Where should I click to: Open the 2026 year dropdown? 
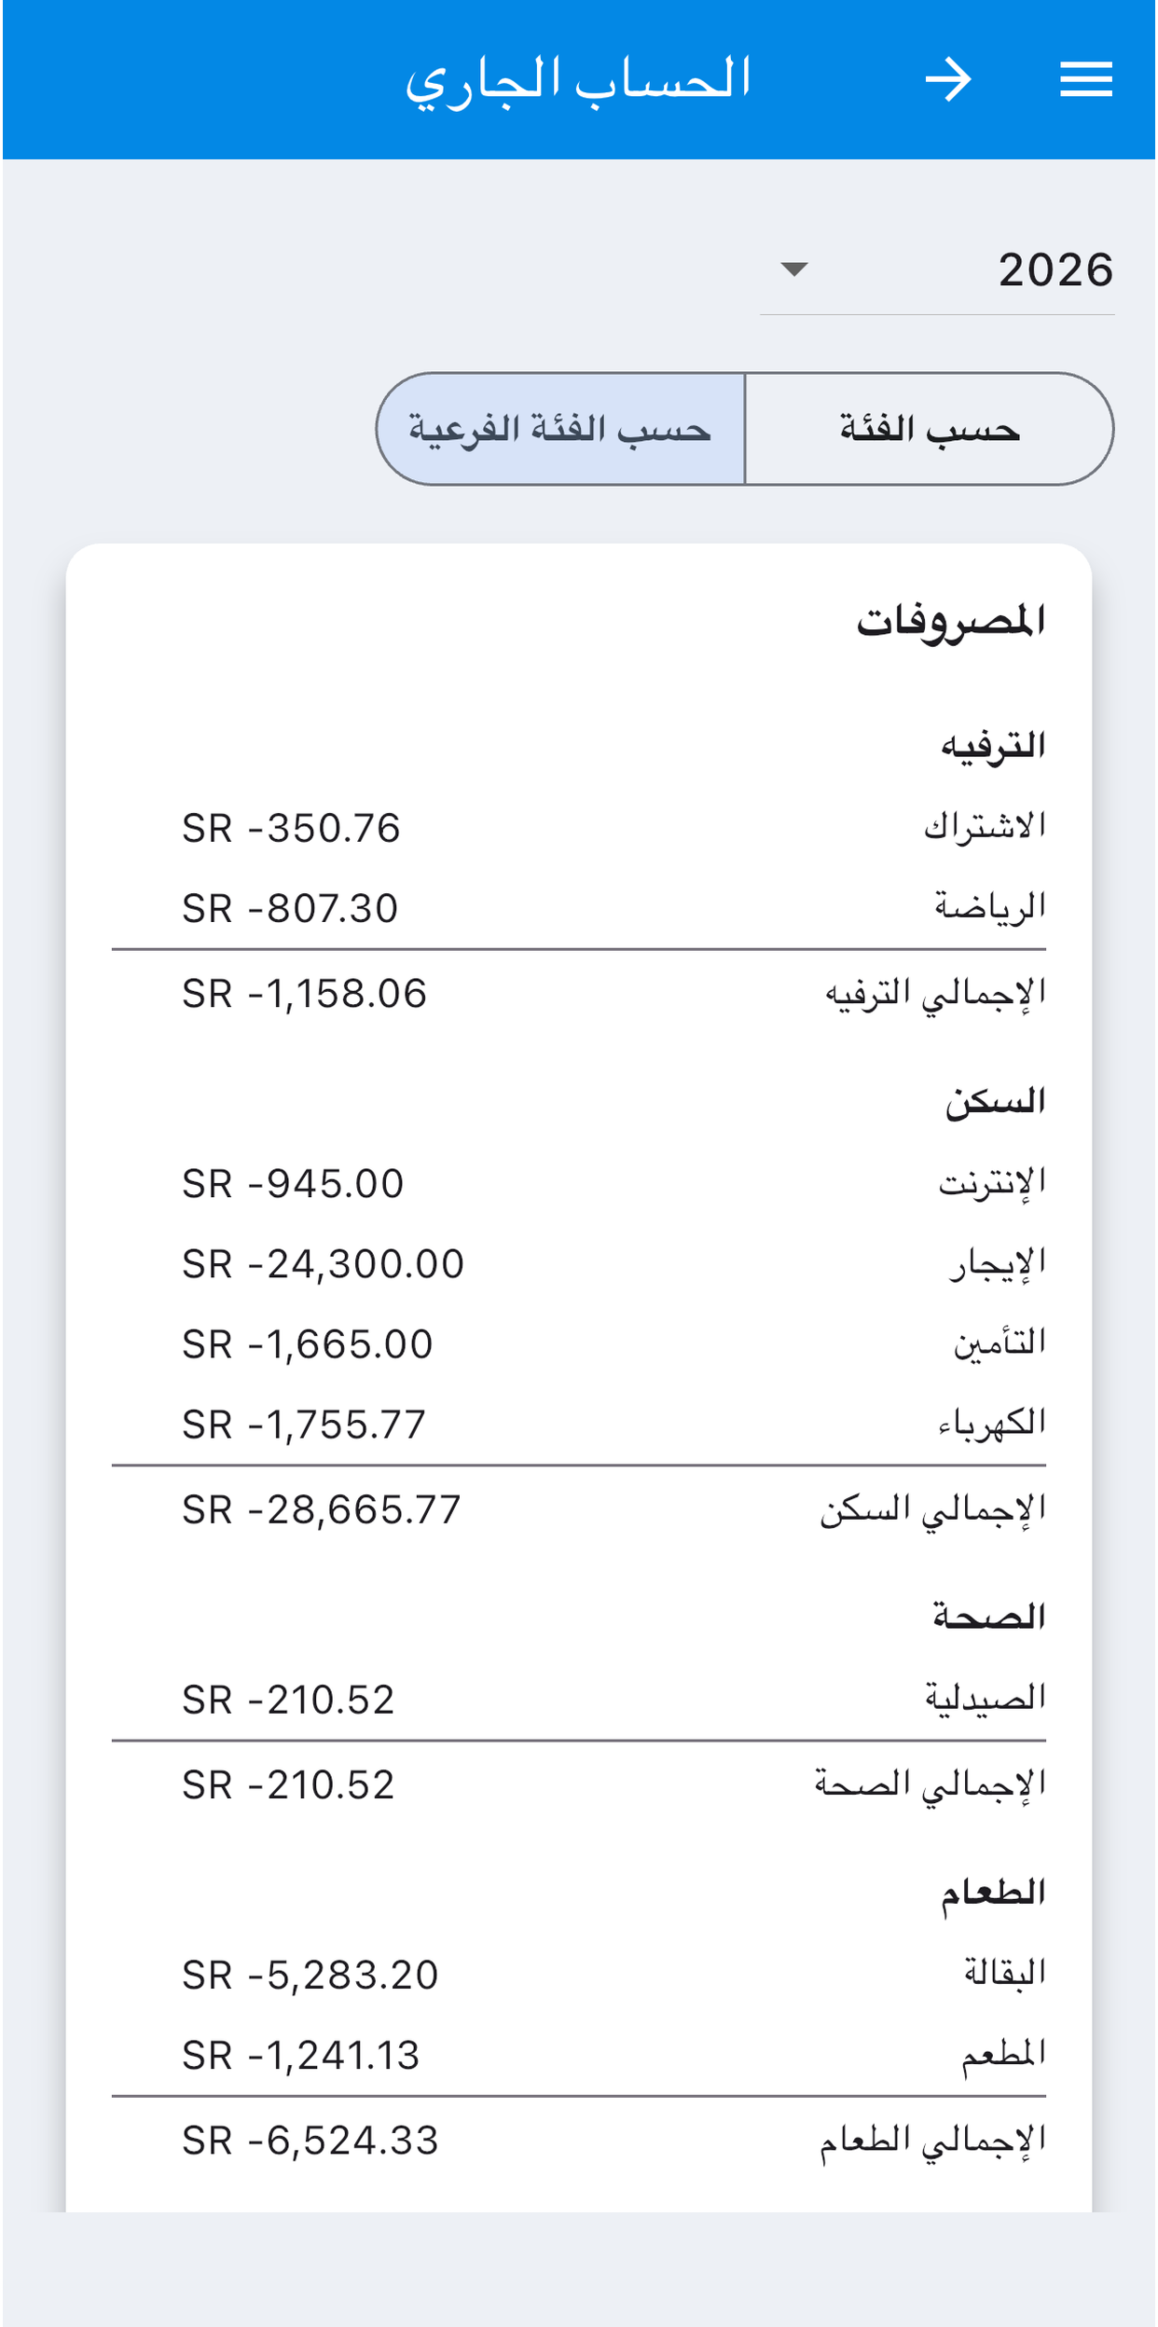point(936,270)
